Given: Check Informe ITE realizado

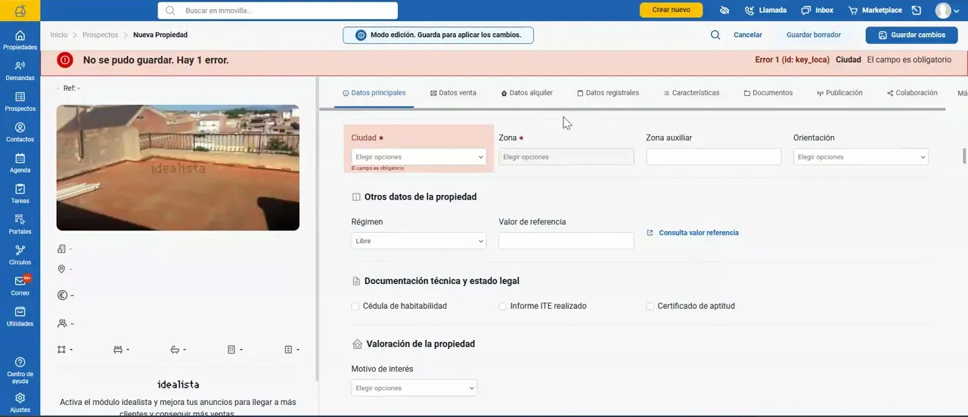Looking at the screenshot, I should pyautogui.click(x=502, y=307).
